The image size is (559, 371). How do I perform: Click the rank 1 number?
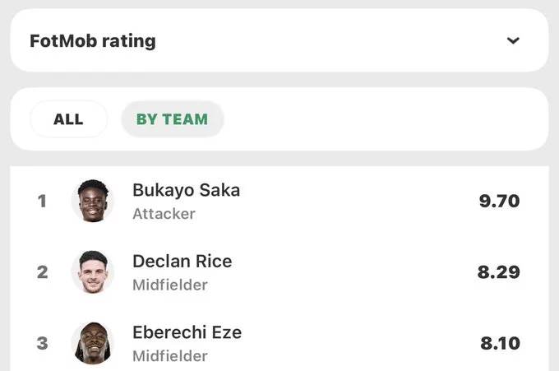42,201
